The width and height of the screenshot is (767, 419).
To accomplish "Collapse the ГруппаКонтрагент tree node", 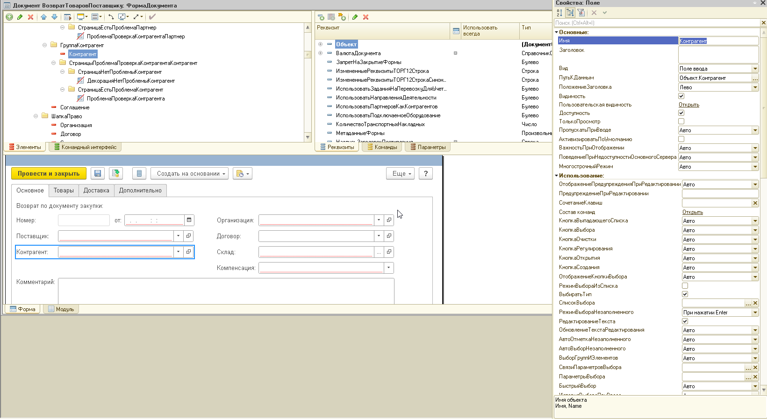I will pos(45,45).
